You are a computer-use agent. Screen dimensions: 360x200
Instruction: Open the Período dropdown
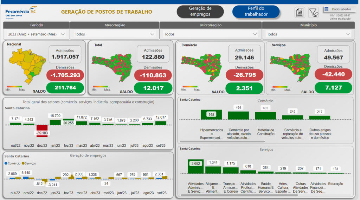[36, 34]
